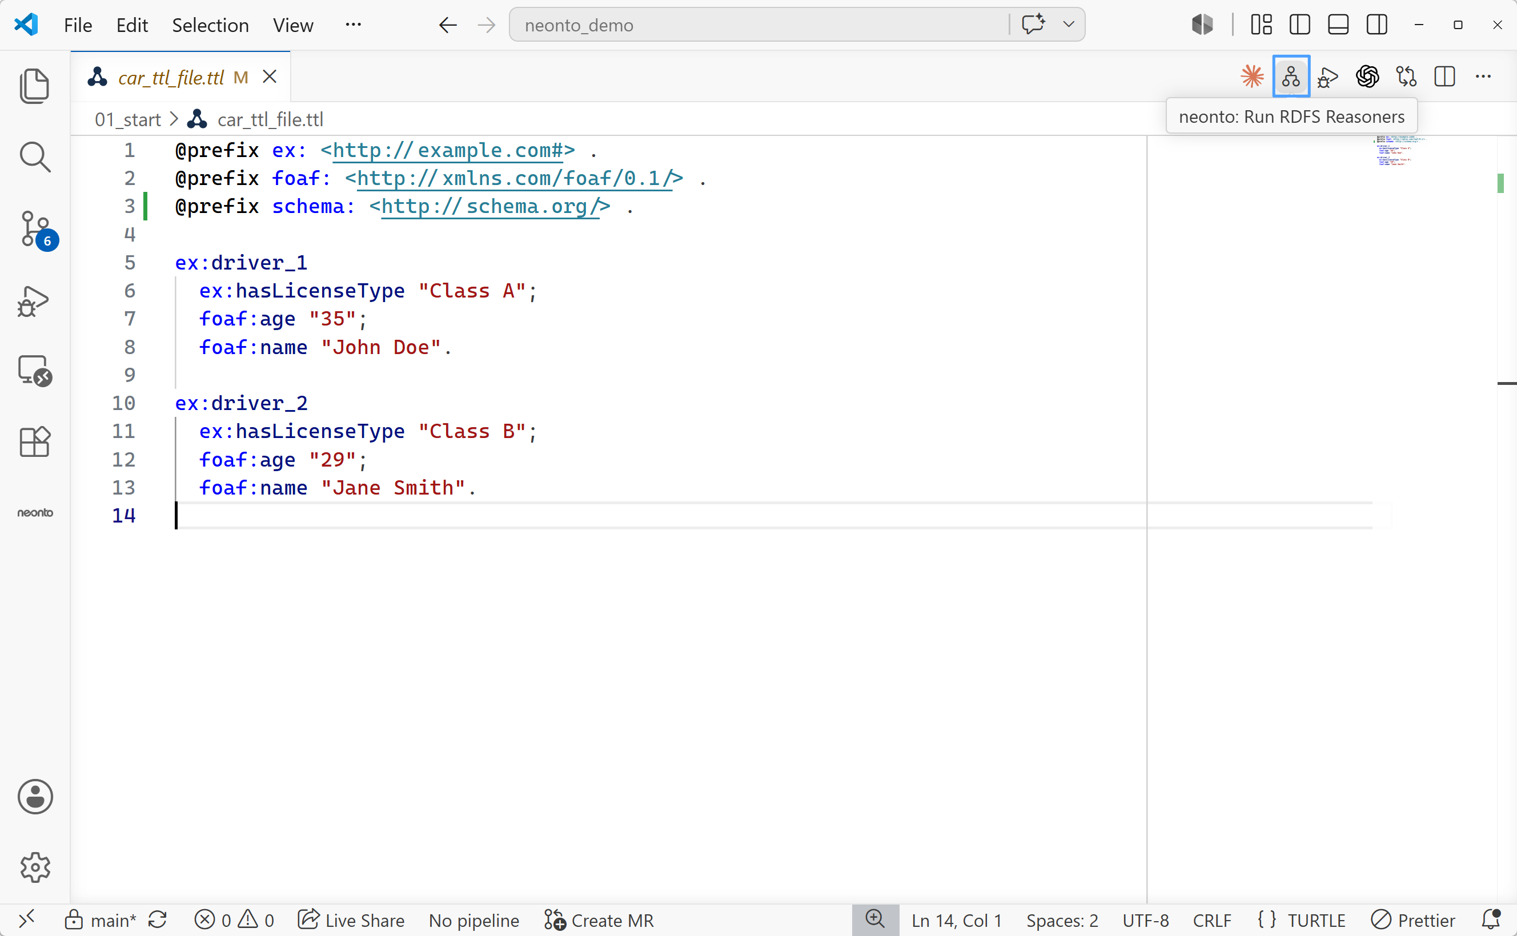Screen dimensions: 1517x936
Task: Click the run and debug file icon in editor toolbar
Action: coord(1328,77)
